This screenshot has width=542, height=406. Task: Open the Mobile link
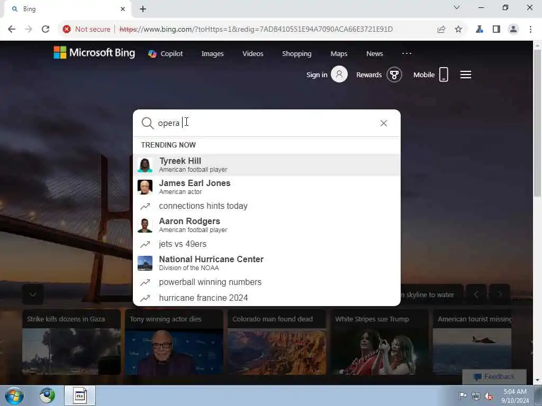pos(424,75)
